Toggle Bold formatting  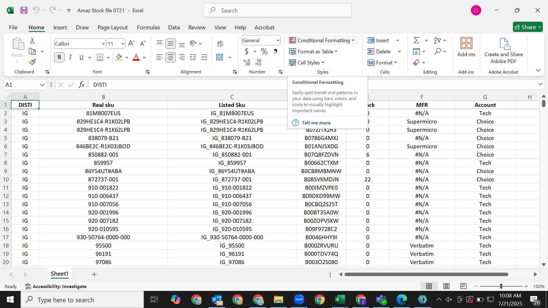click(x=59, y=57)
